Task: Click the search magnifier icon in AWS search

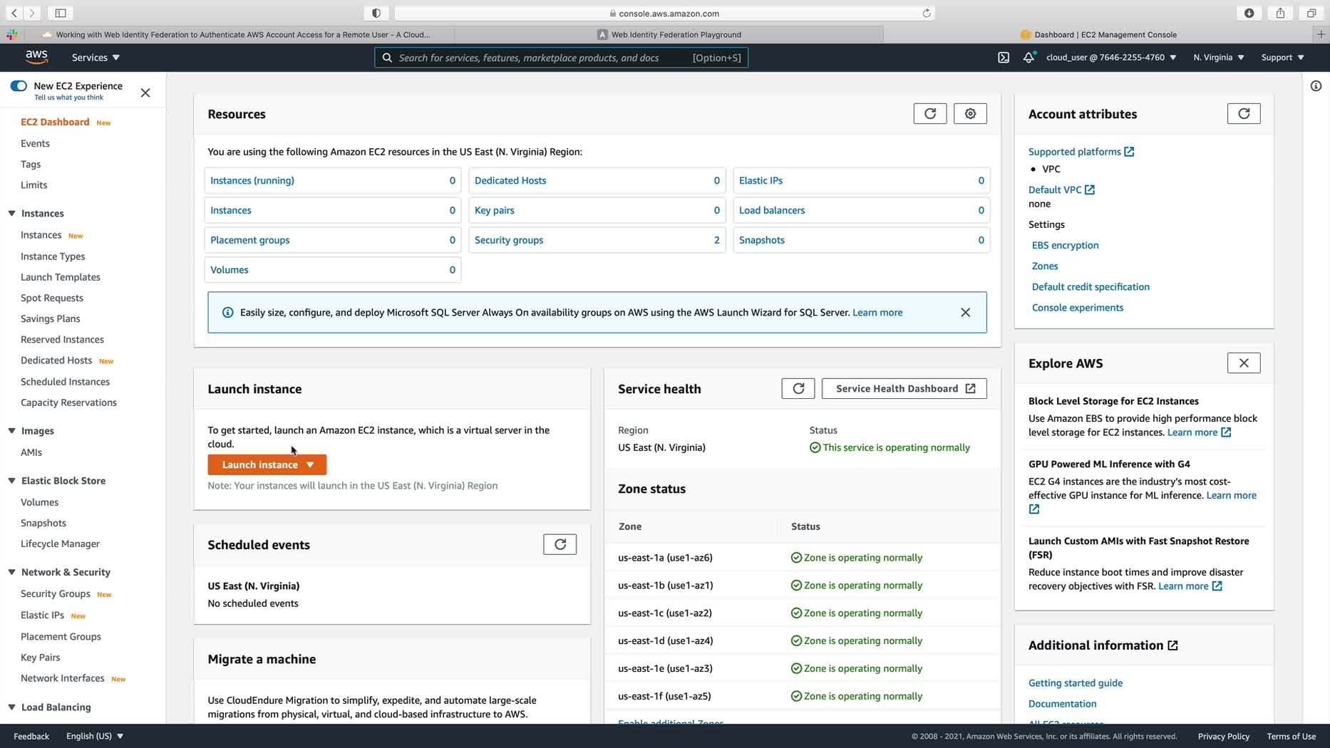Action: pyautogui.click(x=387, y=58)
